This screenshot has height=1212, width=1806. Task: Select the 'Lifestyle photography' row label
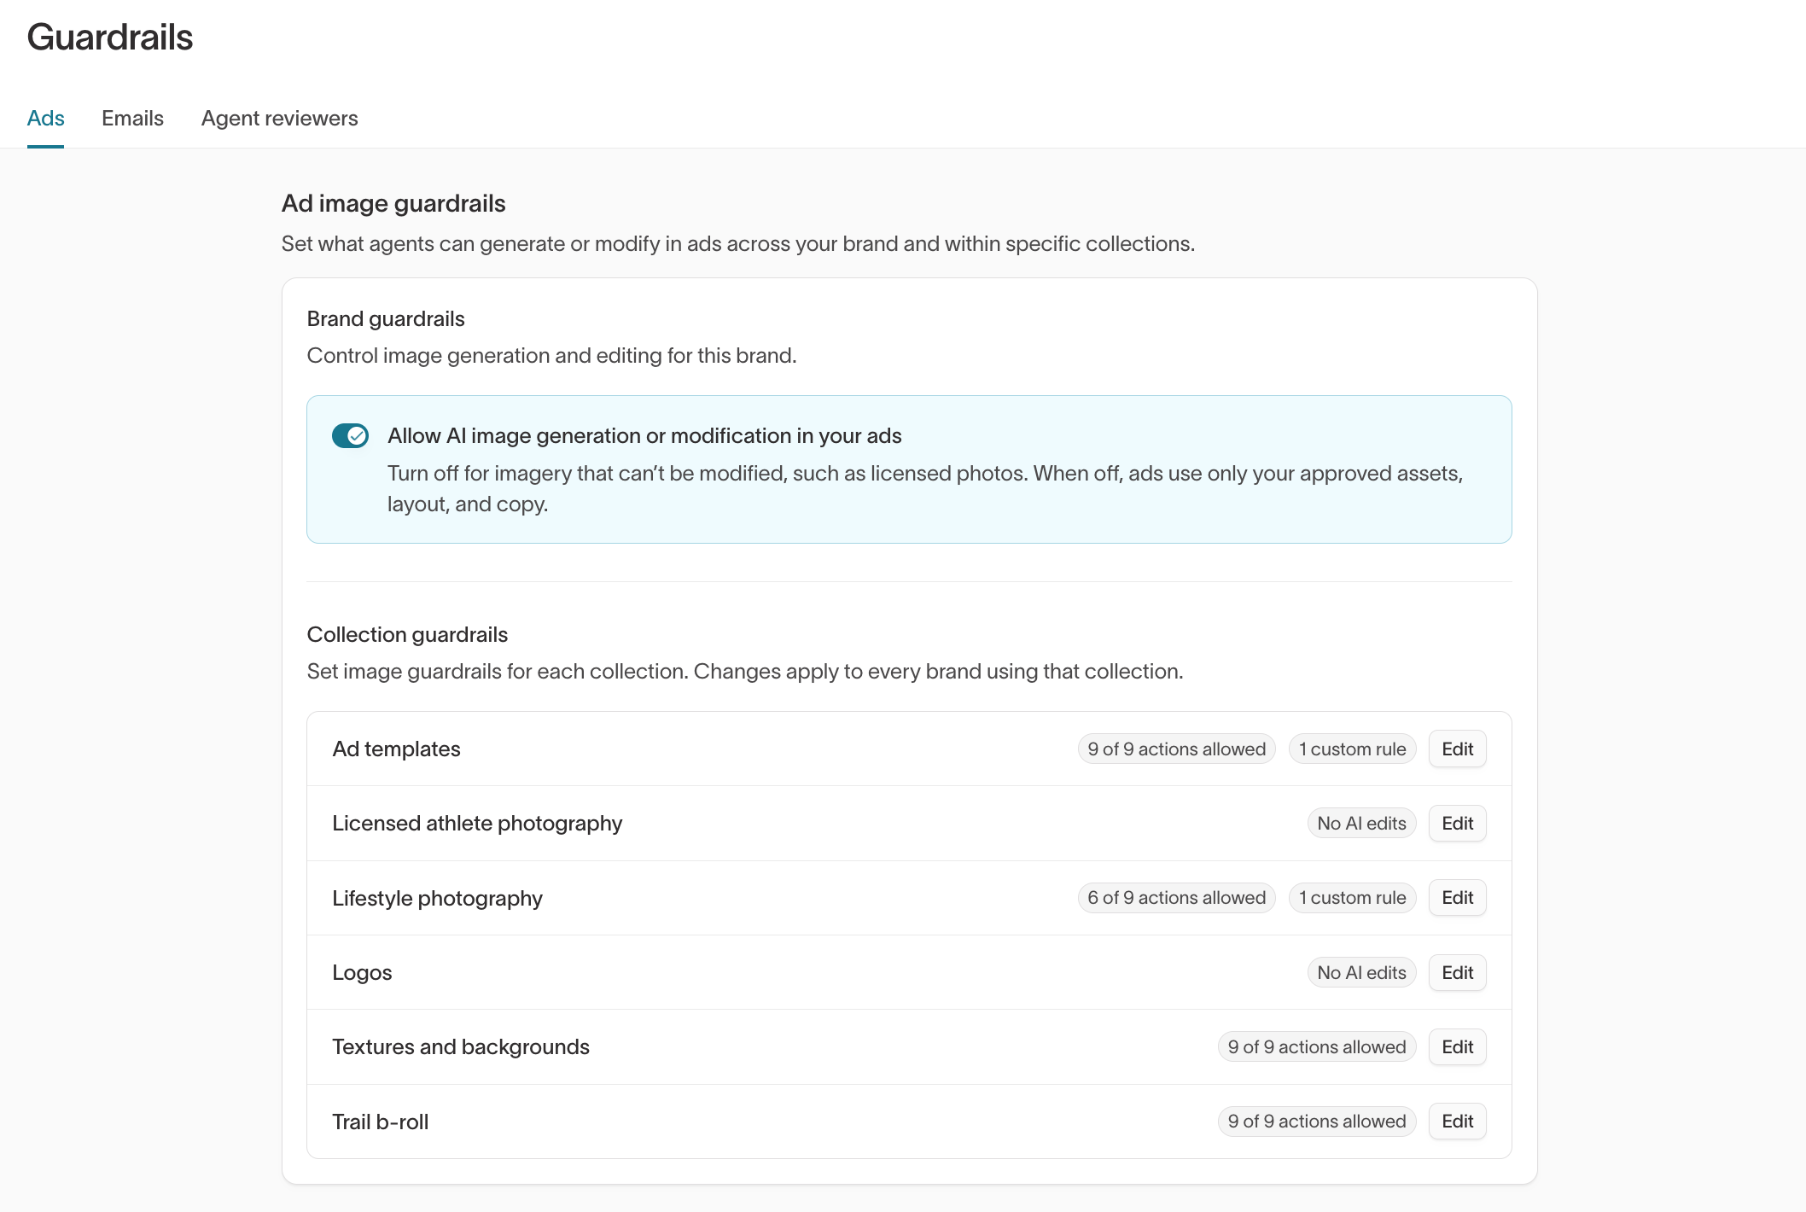tap(437, 898)
